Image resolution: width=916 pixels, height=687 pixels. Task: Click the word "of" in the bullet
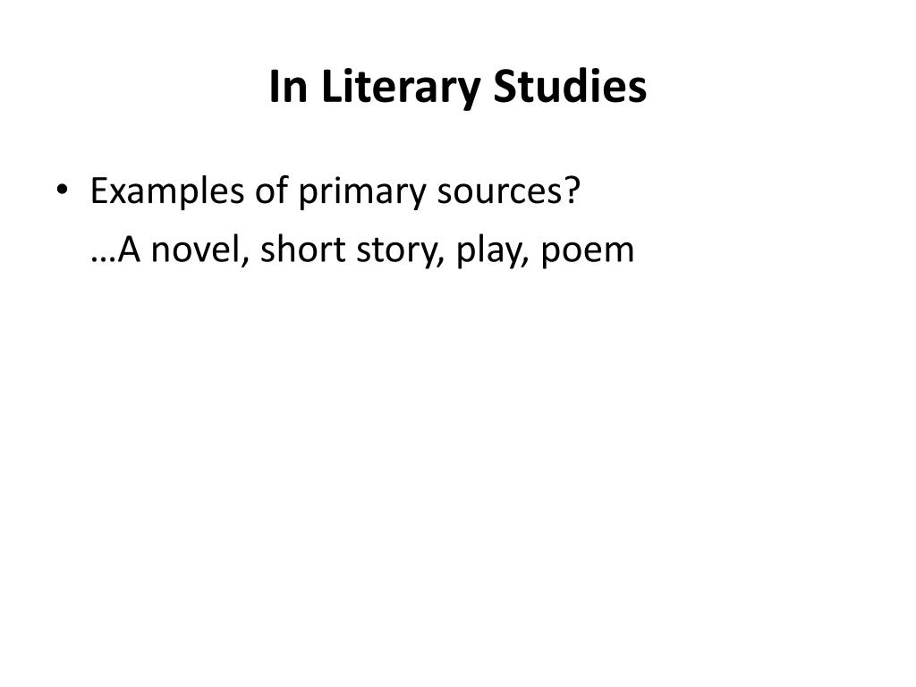[272, 190]
